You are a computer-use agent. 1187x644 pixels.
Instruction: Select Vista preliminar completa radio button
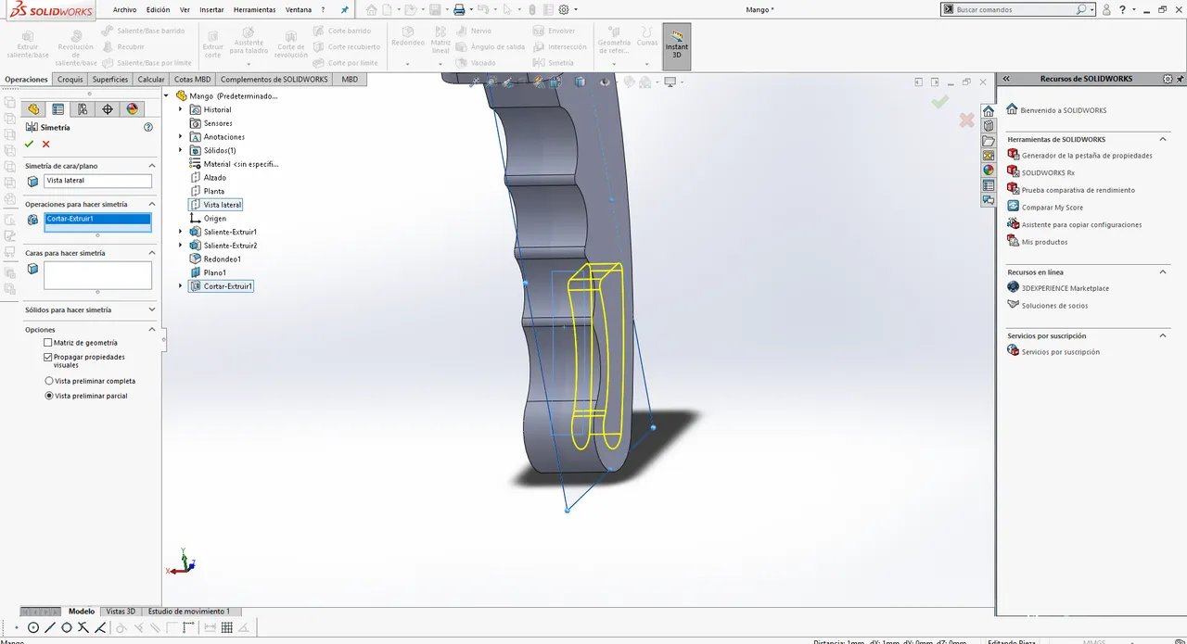[x=49, y=381]
